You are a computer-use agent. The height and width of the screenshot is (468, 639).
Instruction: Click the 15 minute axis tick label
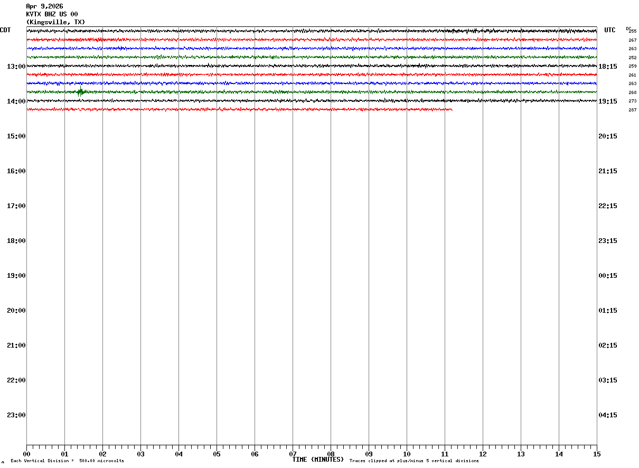597,454
